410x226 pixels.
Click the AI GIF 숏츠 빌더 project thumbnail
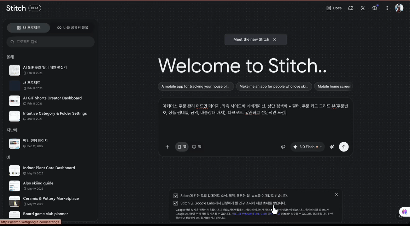coord(14,70)
